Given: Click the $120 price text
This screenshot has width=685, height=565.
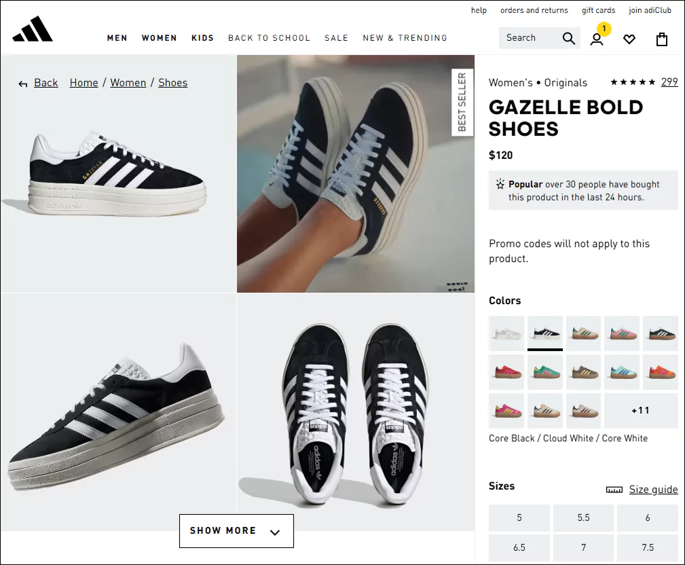Looking at the screenshot, I should coord(500,155).
